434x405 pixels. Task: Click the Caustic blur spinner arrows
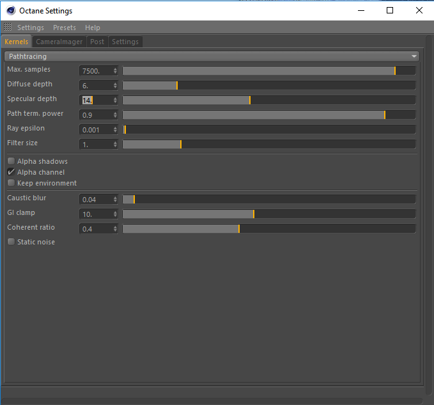115,200
